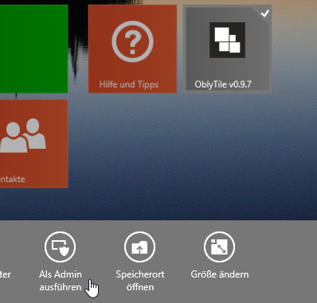
Task: Click orange Kontakte tile background above people icon
Action: [33, 109]
